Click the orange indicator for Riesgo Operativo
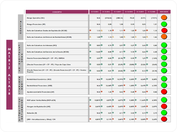Viewport: 177px width, 132px height. [x=164, y=18]
